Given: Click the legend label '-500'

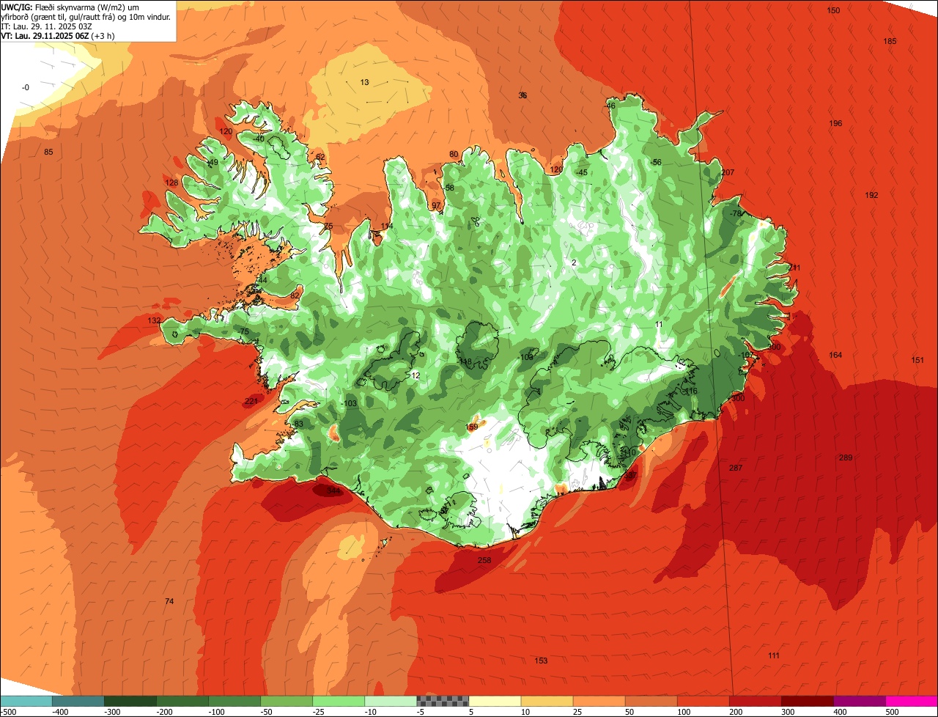Looking at the screenshot, I should click(x=8, y=712).
